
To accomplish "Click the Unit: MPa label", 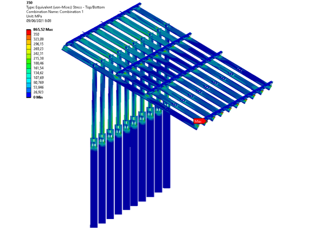I will (x=34, y=16).
